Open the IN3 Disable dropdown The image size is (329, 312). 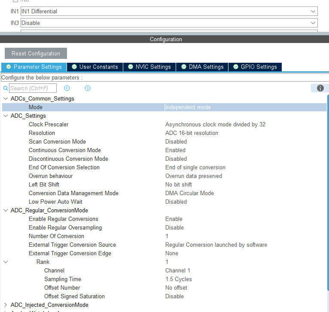[x=169, y=23]
